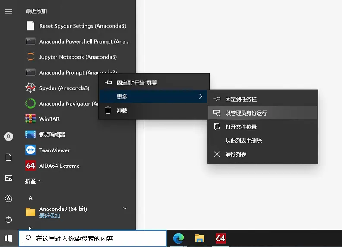Click Reset Spyder Settings file icon

(x=30, y=26)
